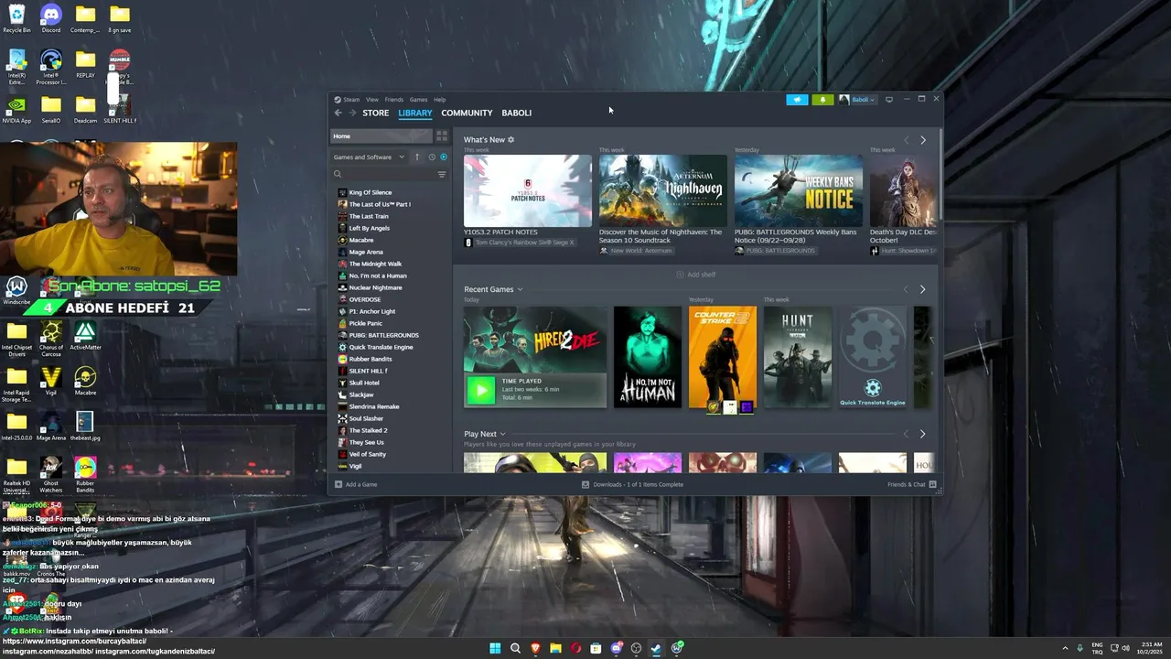Click New World: Aeternum game link
Image resolution: width=1171 pixels, height=659 pixels.
(x=641, y=251)
